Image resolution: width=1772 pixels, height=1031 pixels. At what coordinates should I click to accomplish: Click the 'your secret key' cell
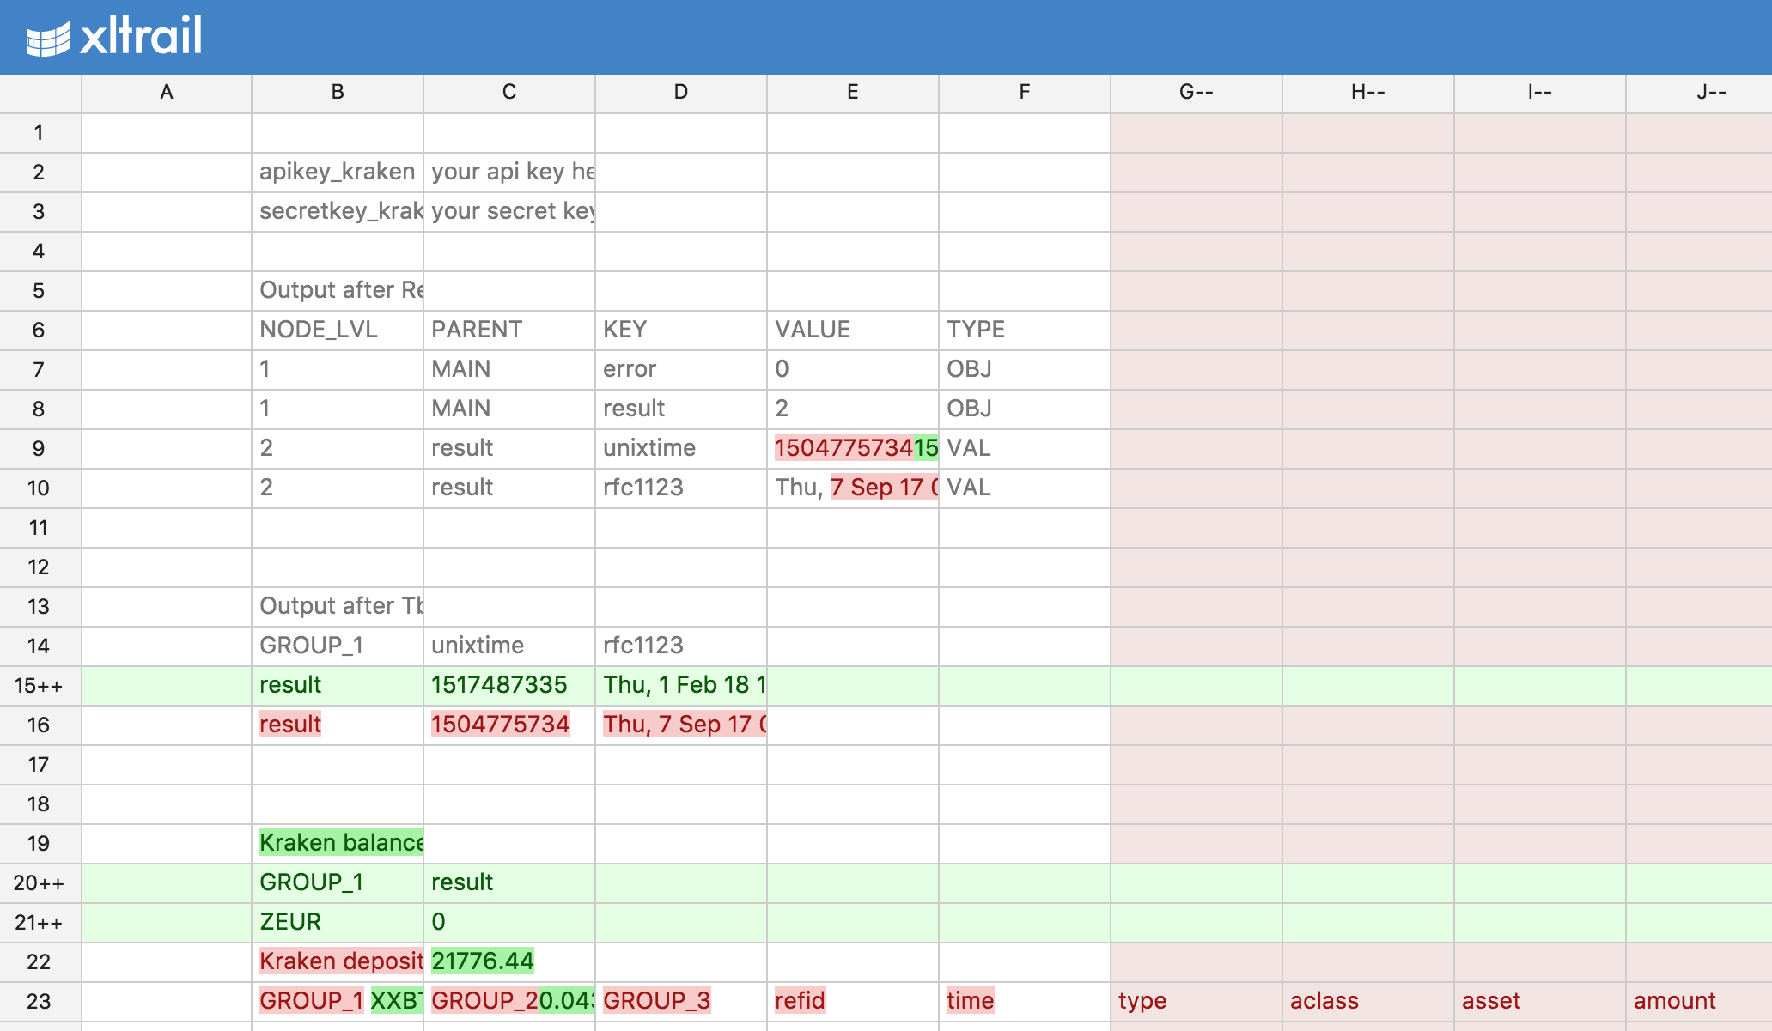[509, 212]
